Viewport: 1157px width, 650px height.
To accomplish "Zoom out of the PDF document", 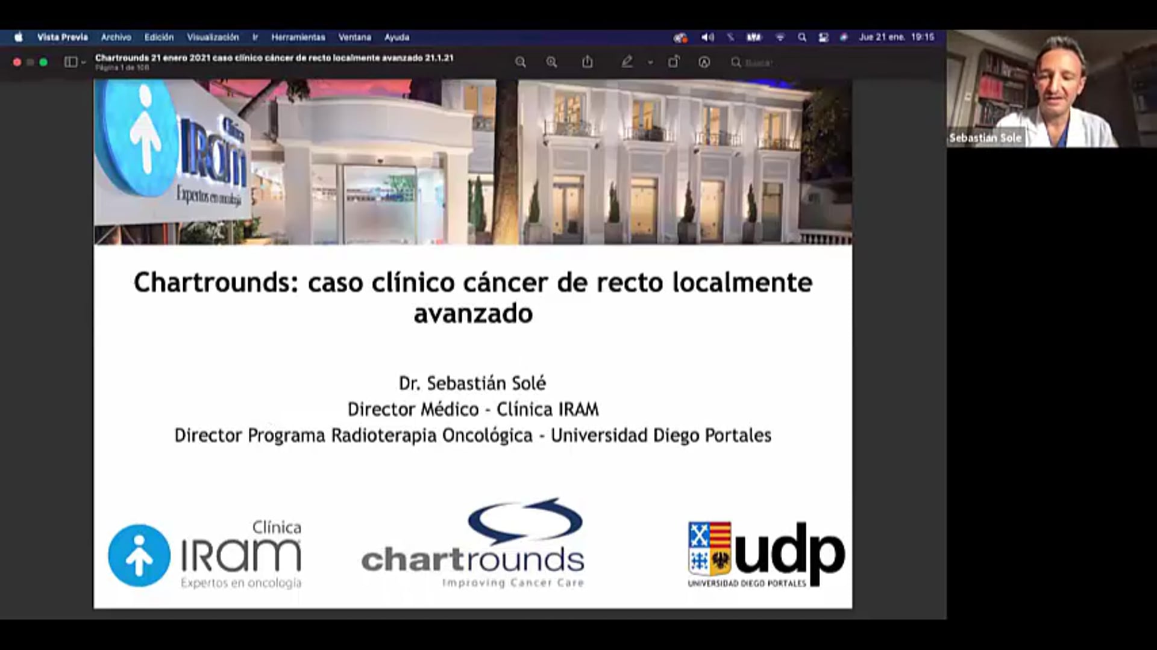I will 521,62.
